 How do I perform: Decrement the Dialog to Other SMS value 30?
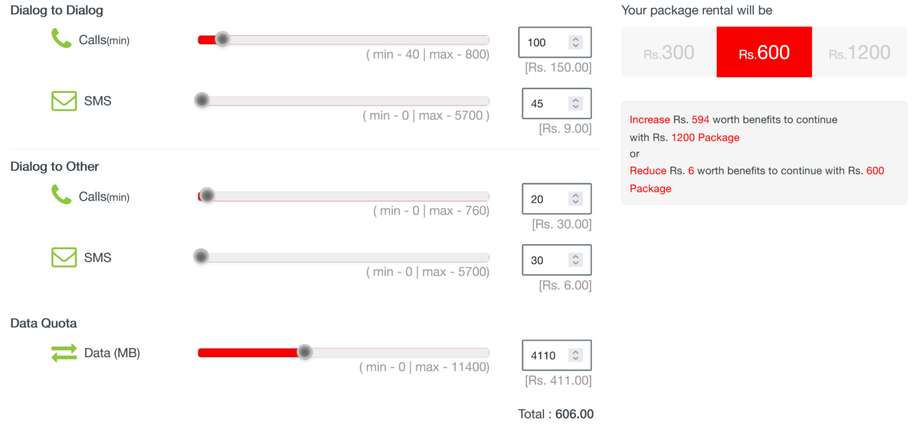tap(575, 263)
